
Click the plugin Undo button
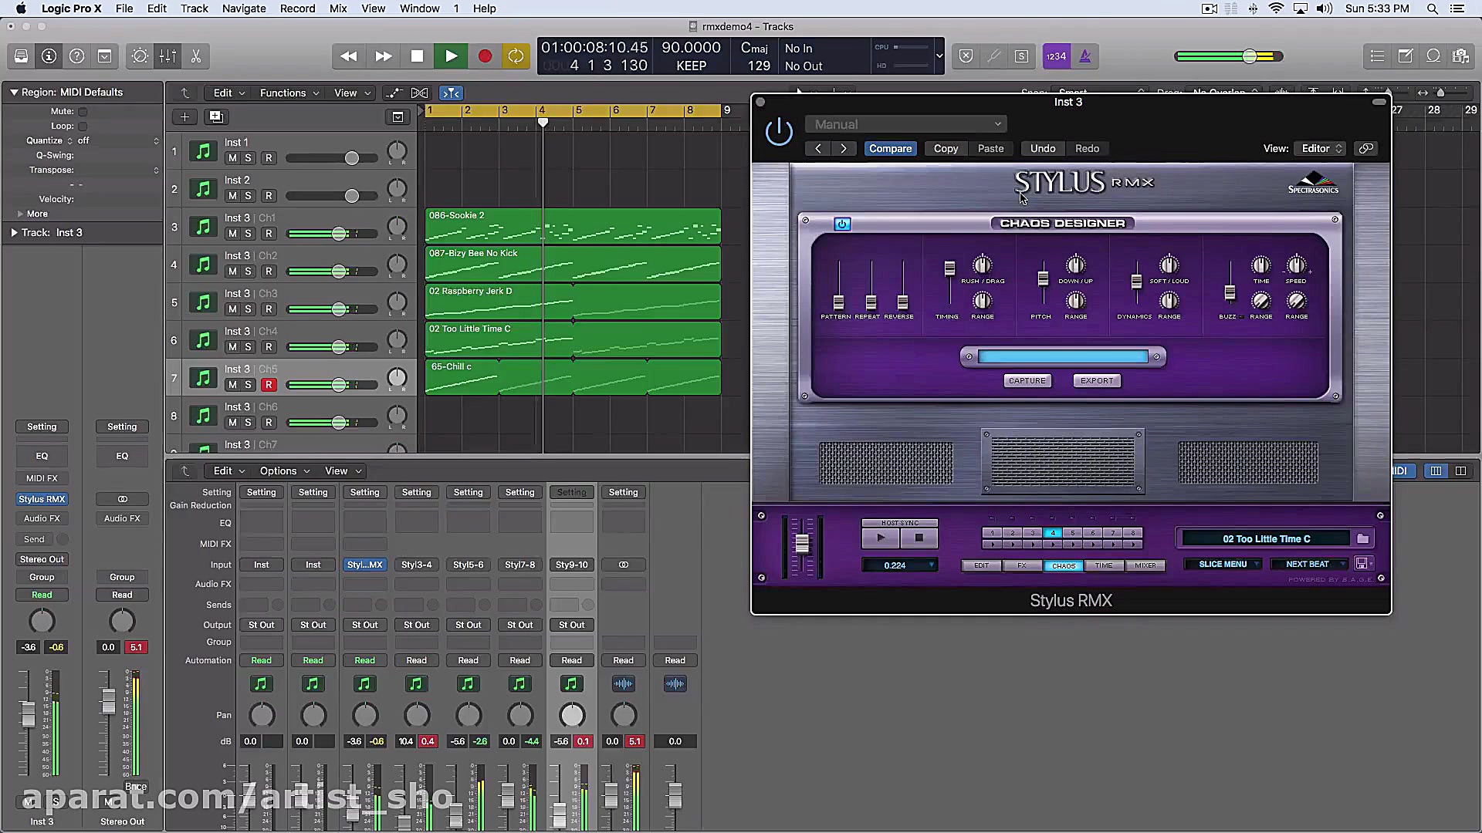pyautogui.click(x=1042, y=149)
